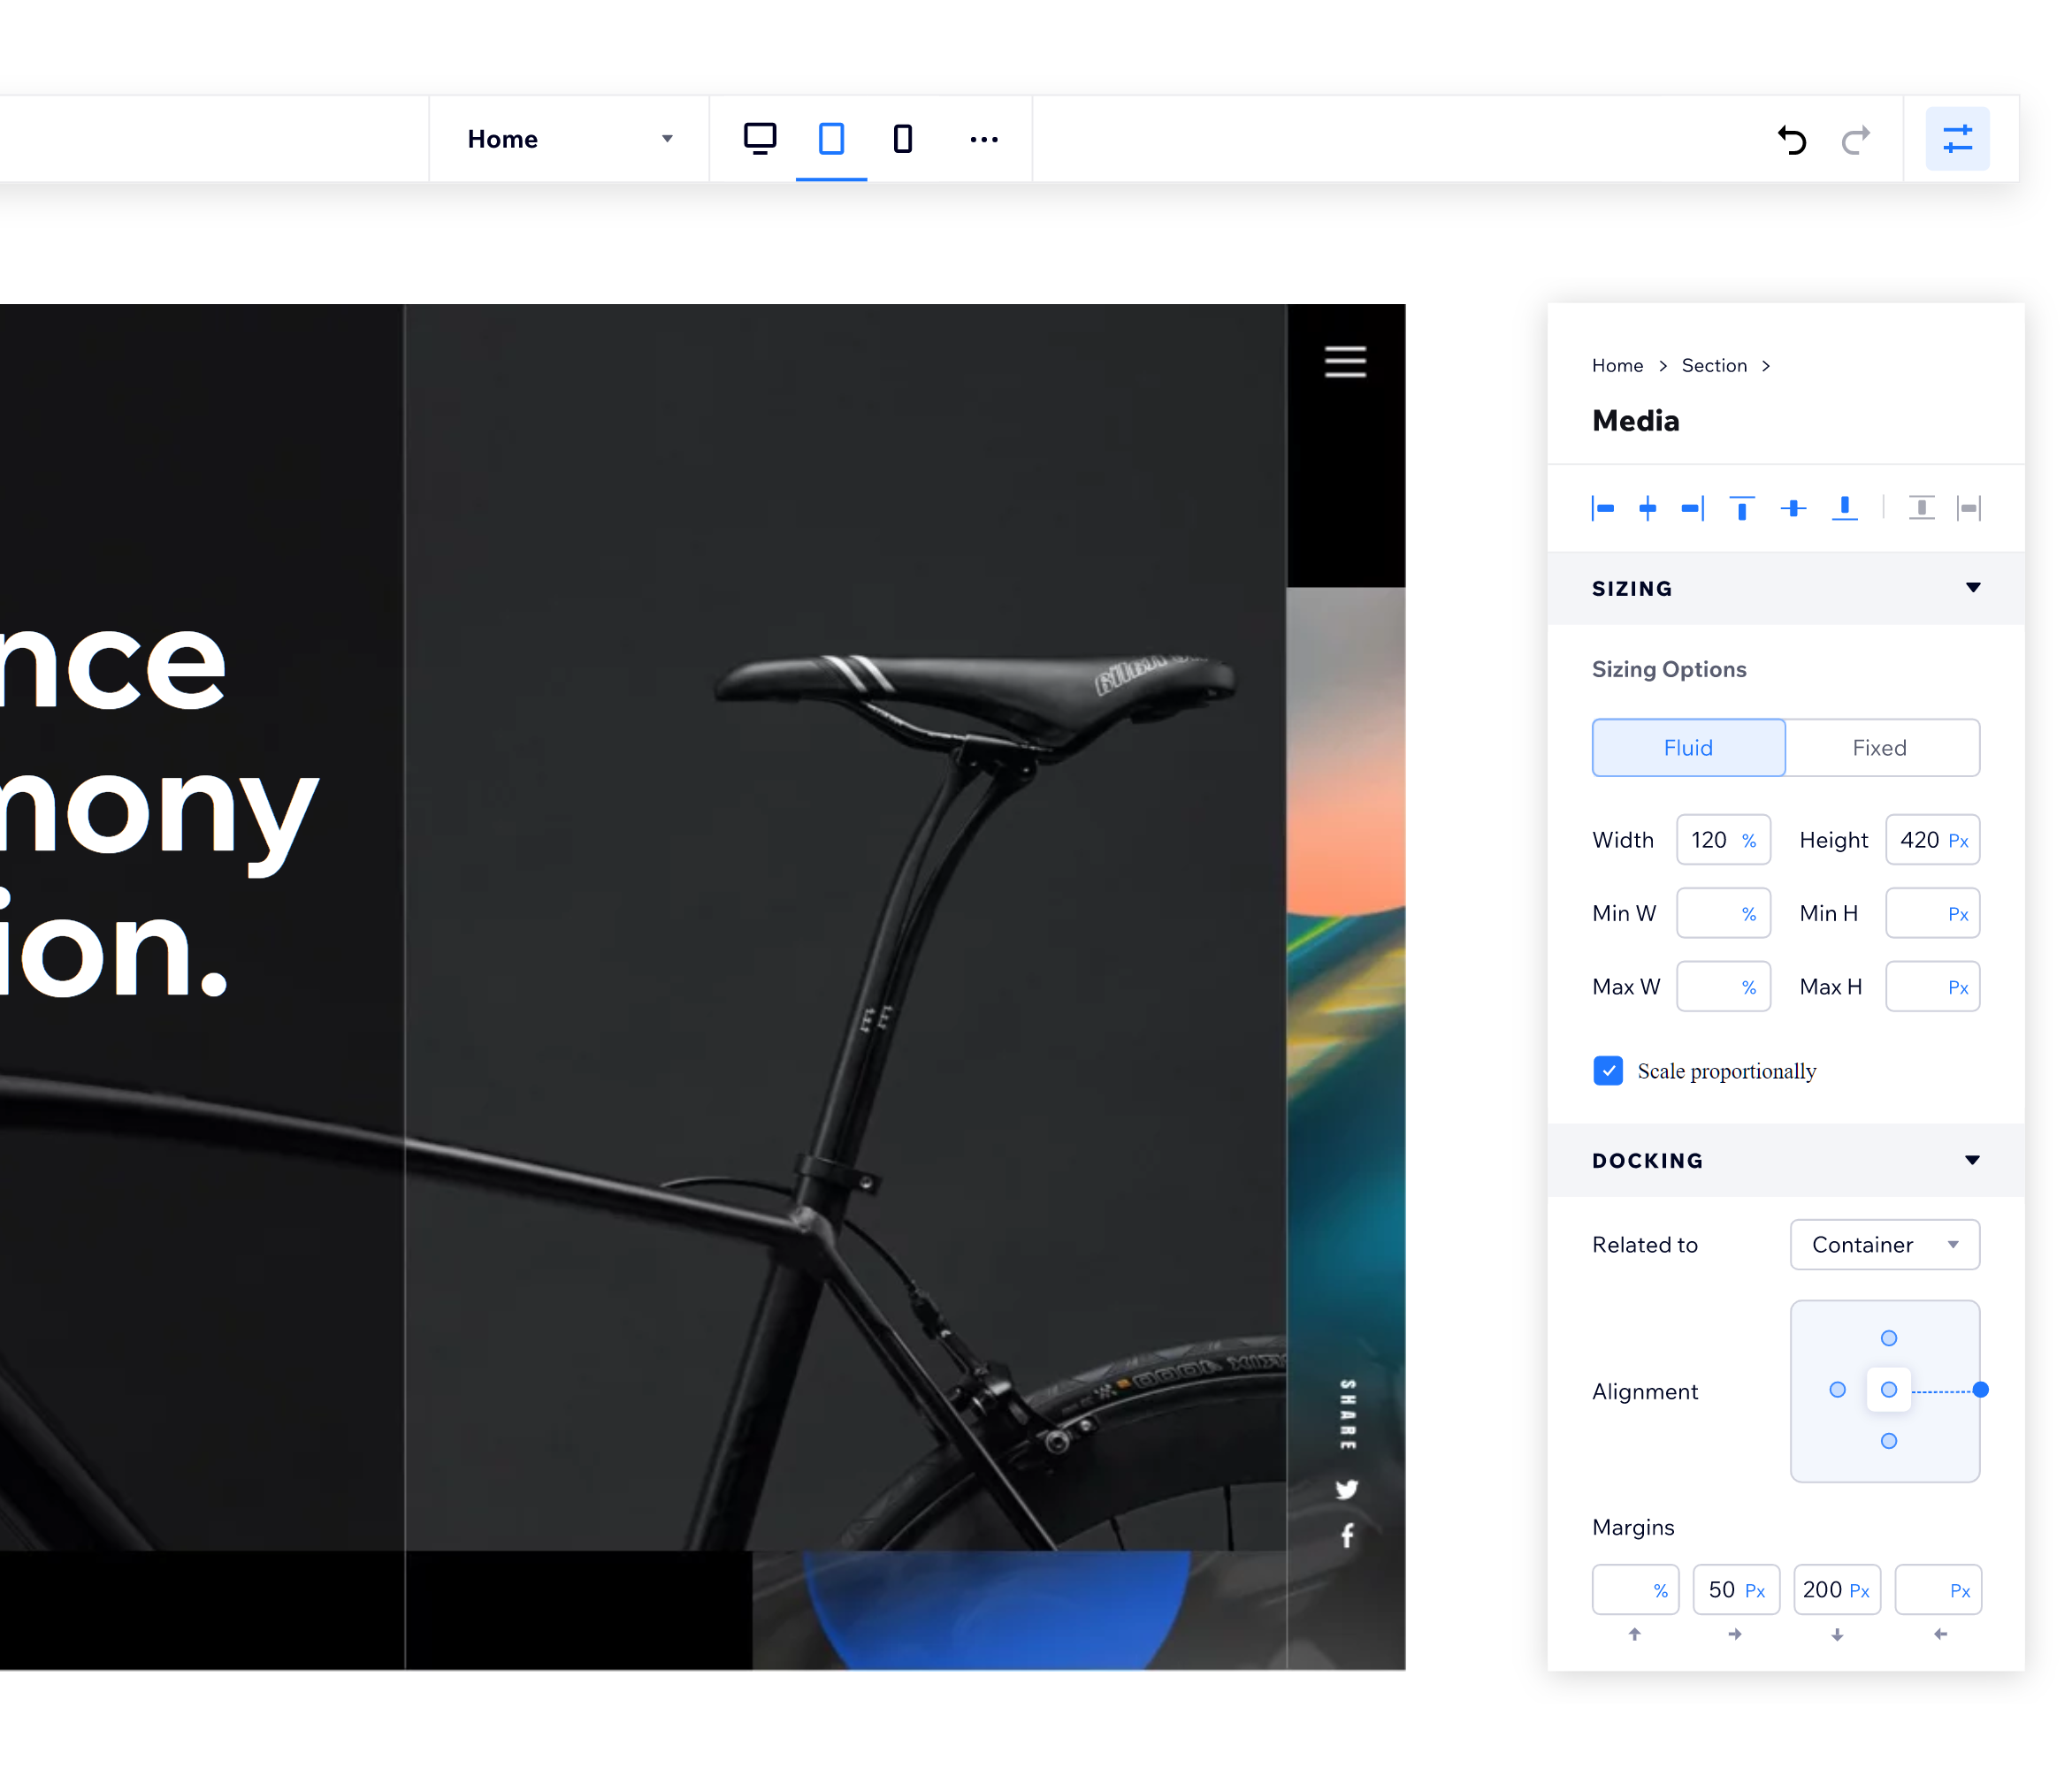Change Height unit Px
The width and height of the screenshot is (2072, 1768).
point(1957,841)
